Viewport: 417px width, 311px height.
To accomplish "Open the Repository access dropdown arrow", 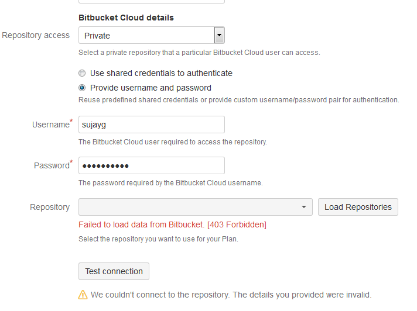I will pyautogui.click(x=219, y=36).
